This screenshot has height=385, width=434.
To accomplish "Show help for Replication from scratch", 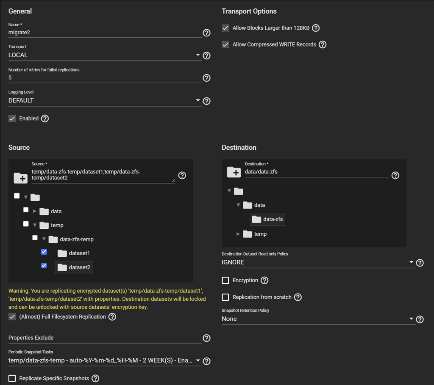I will click(x=298, y=297).
